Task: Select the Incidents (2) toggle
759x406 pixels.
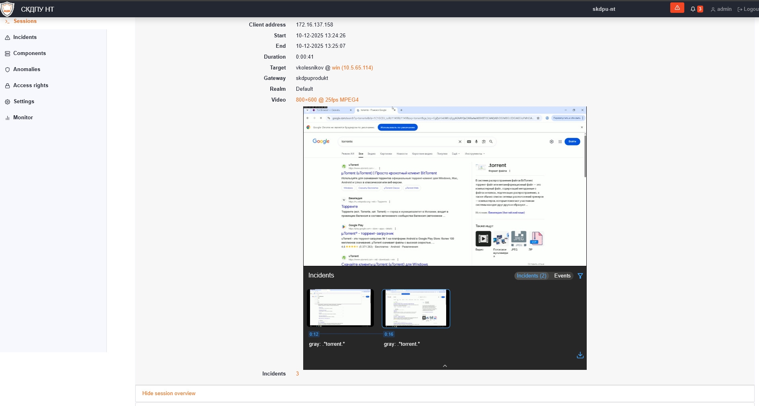Action: point(531,276)
